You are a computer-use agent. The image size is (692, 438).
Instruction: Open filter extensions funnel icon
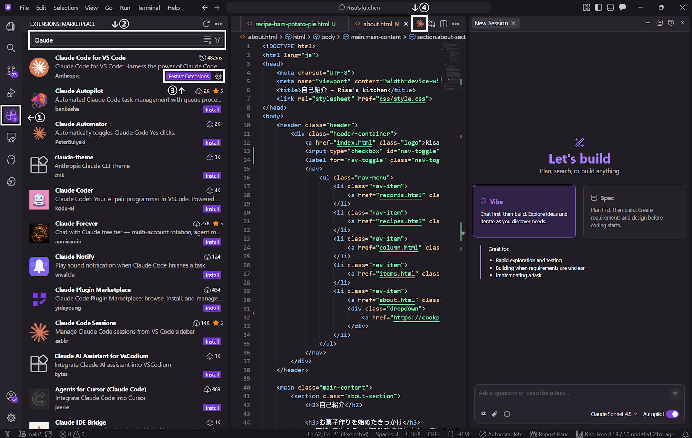pos(218,40)
